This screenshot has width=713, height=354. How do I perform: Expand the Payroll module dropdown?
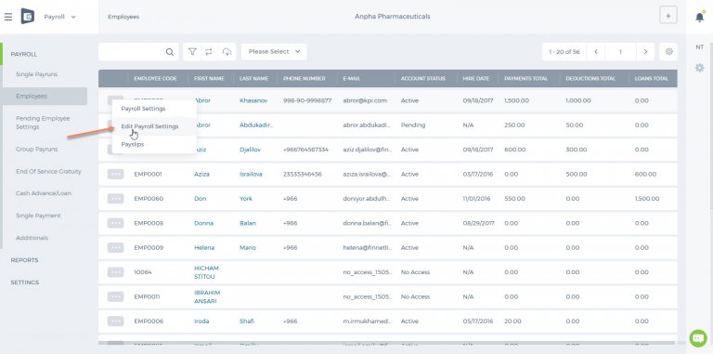click(59, 17)
